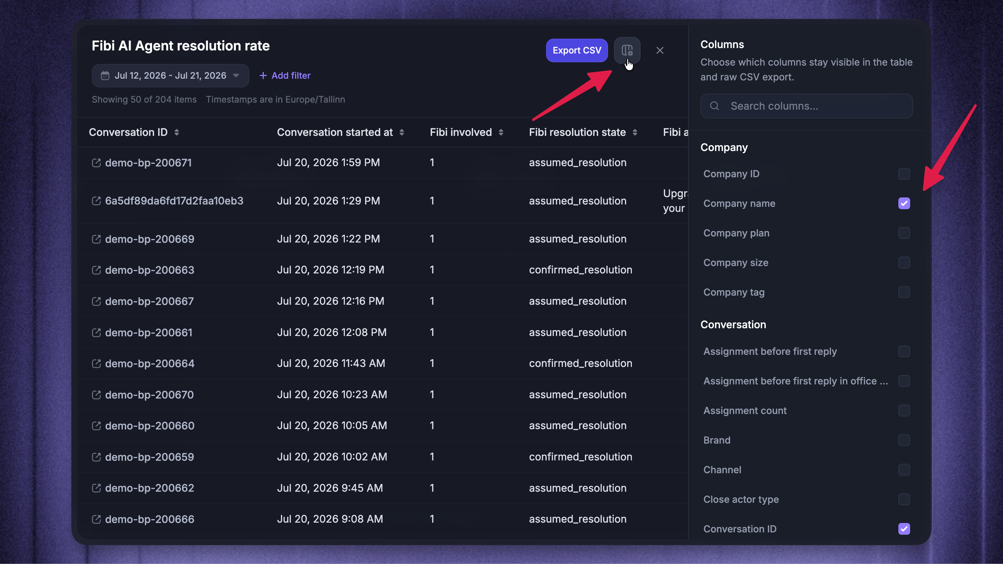
Task: Click the Assignment count label
Action: point(745,411)
